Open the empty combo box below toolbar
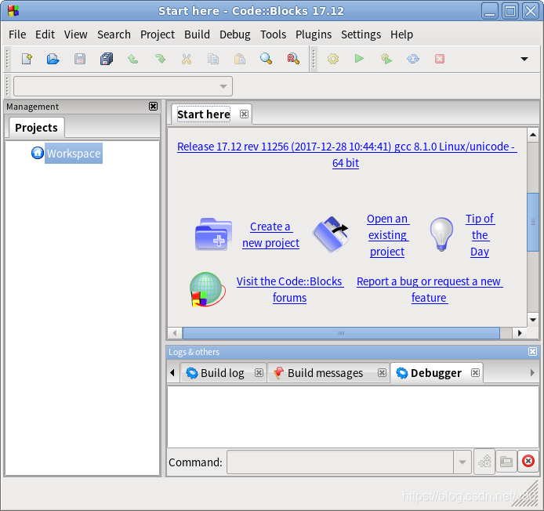Screen dimensions: 544x511 pyautogui.click(x=123, y=86)
